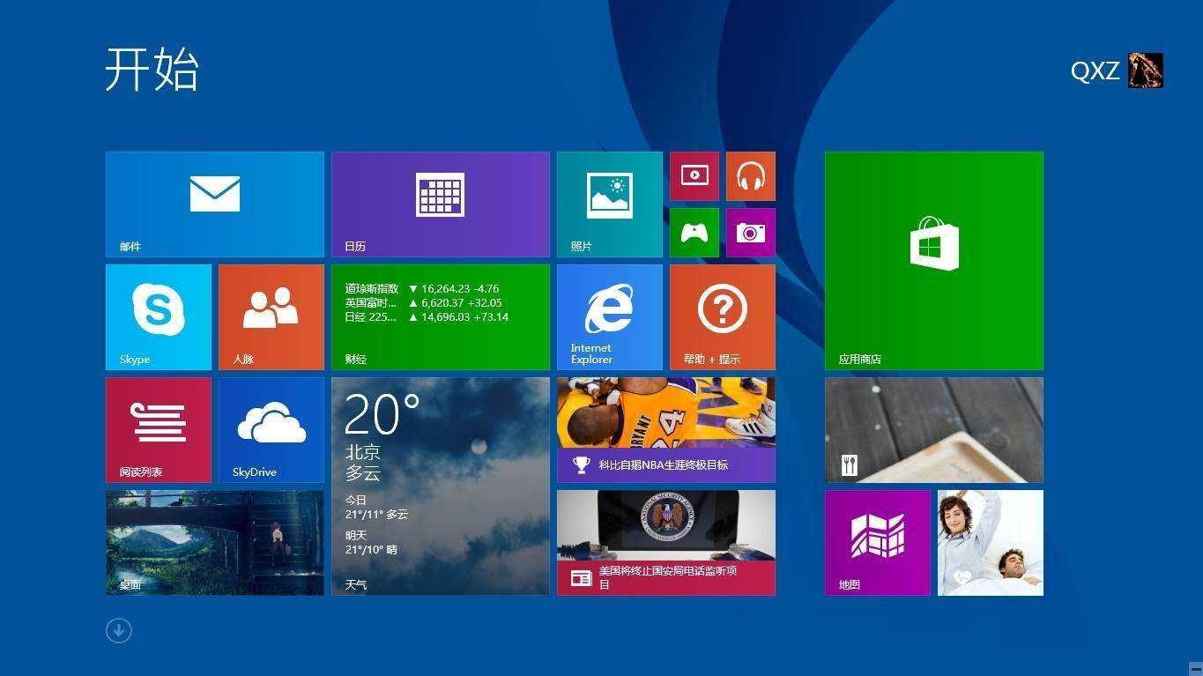
Task: Open the Xbox Games tile
Action: click(694, 232)
